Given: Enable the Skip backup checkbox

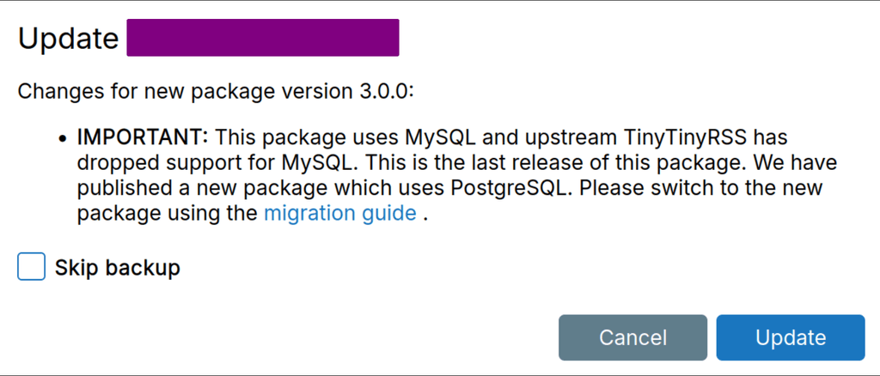Looking at the screenshot, I should point(31,267).
